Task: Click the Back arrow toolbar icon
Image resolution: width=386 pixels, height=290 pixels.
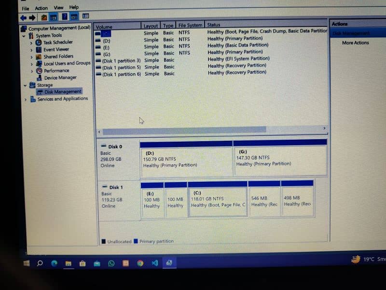Action: (23, 18)
